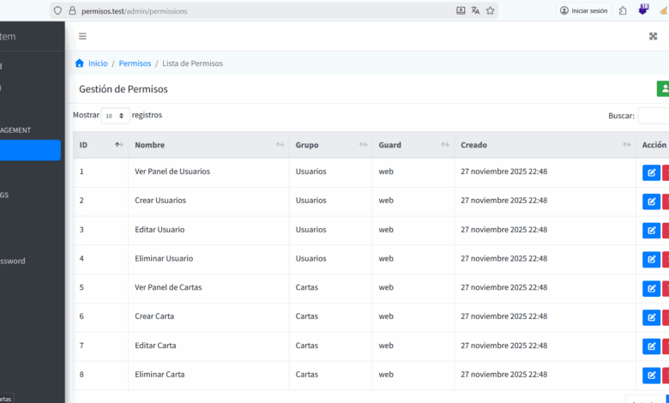Click edit icon for 'Crear Carta' row
The width and height of the screenshot is (669, 403).
tap(651, 317)
